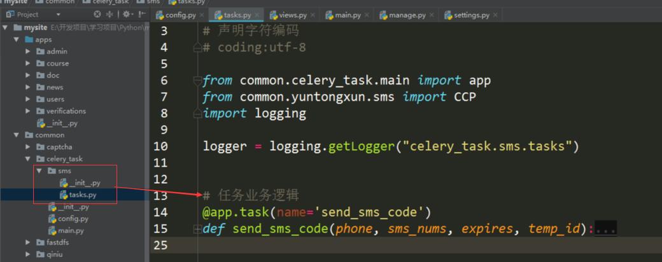Image resolution: width=662 pixels, height=262 pixels.
Task: Open the Project panel settings gear
Action: click(x=126, y=15)
